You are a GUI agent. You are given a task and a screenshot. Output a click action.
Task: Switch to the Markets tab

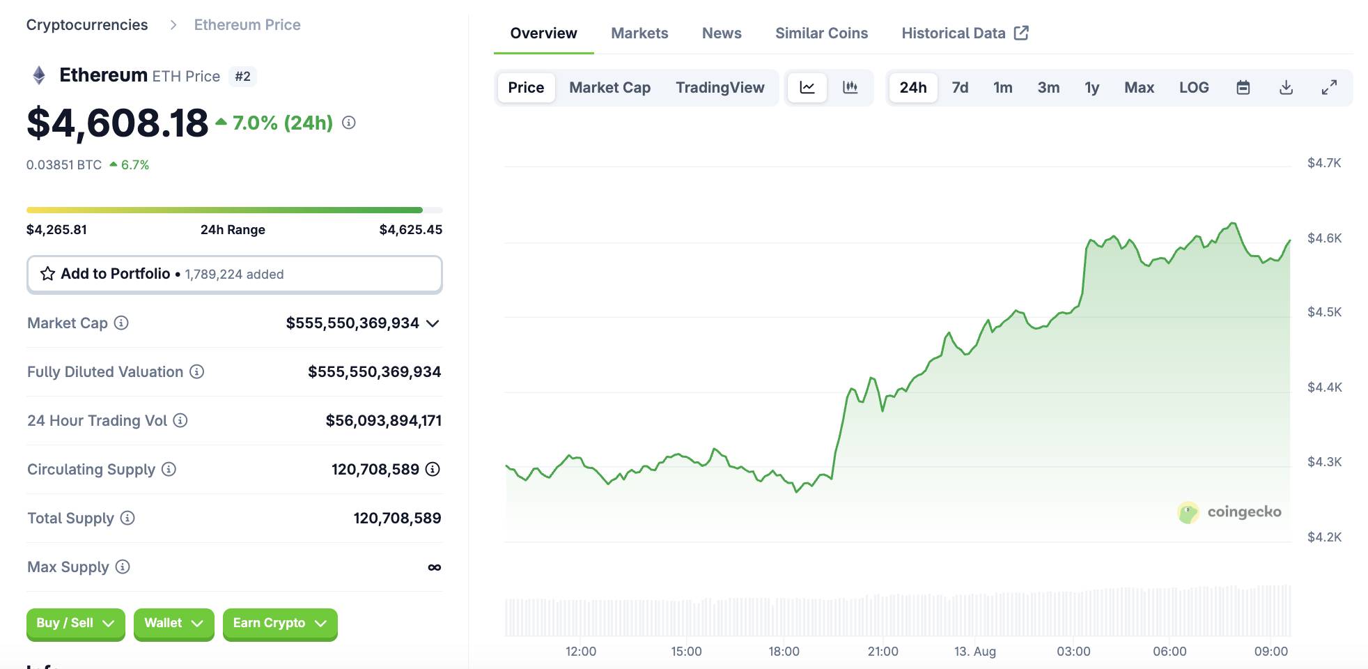pos(639,33)
